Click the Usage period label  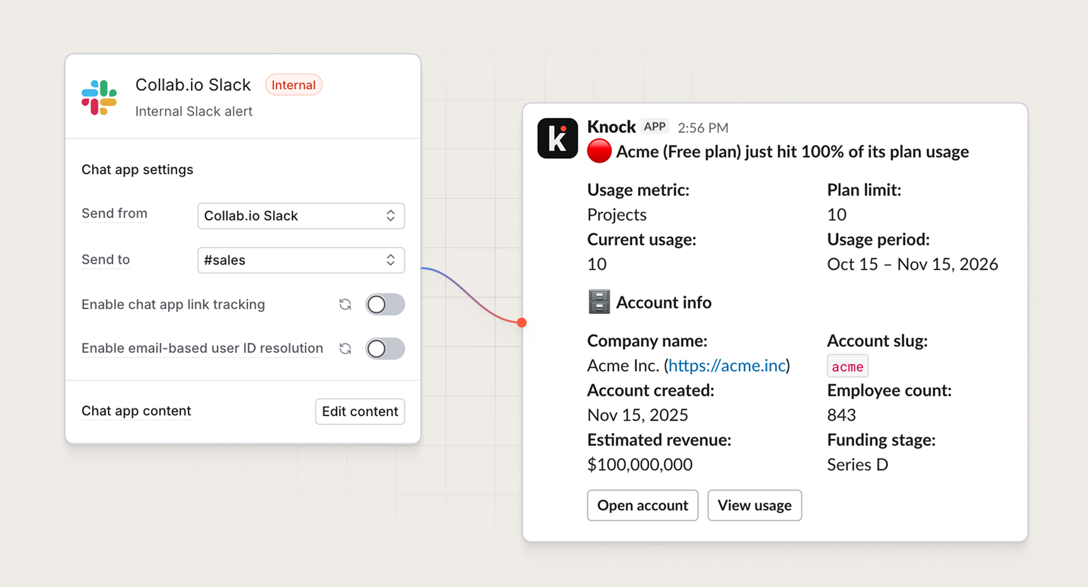pyautogui.click(x=878, y=239)
